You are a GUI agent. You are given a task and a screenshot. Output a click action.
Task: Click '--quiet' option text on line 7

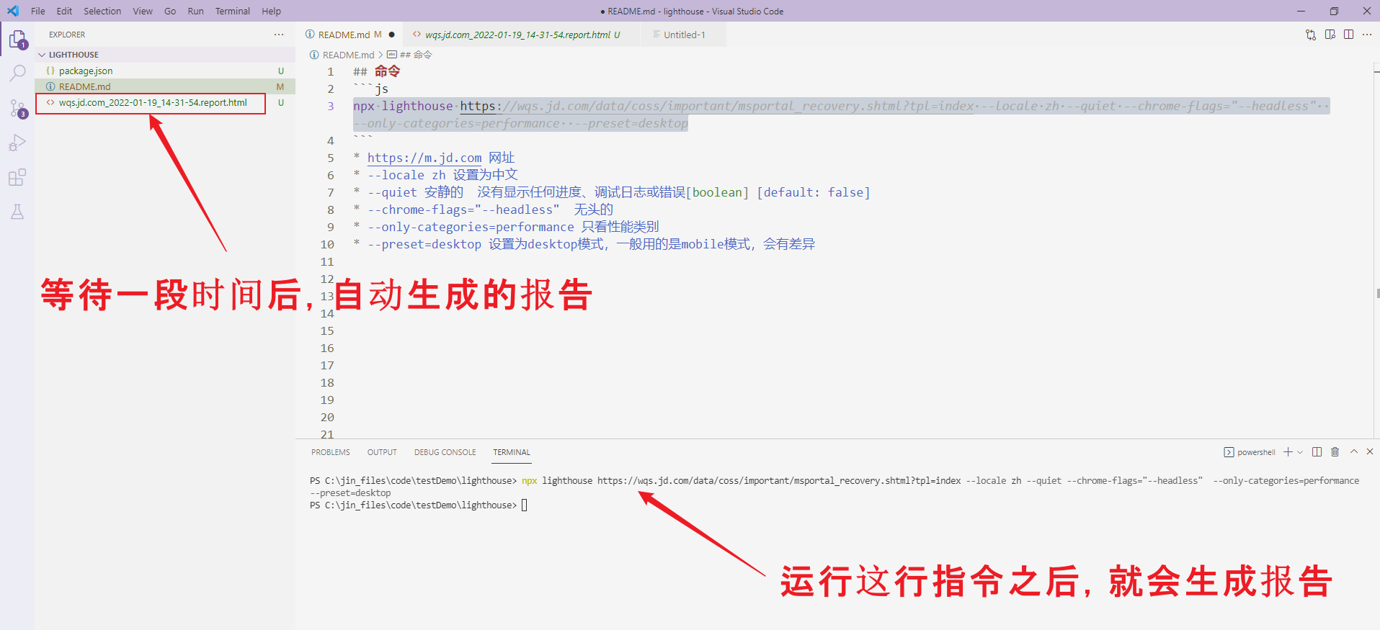click(392, 192)
